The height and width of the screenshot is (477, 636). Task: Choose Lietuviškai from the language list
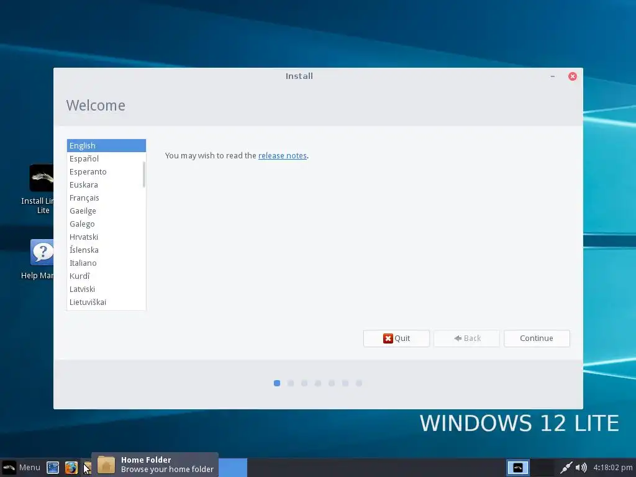point(106,302)
